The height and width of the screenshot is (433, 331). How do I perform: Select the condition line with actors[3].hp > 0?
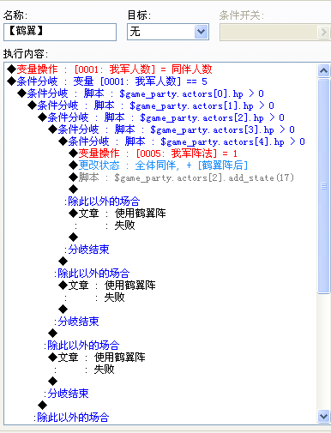(172, 129)
